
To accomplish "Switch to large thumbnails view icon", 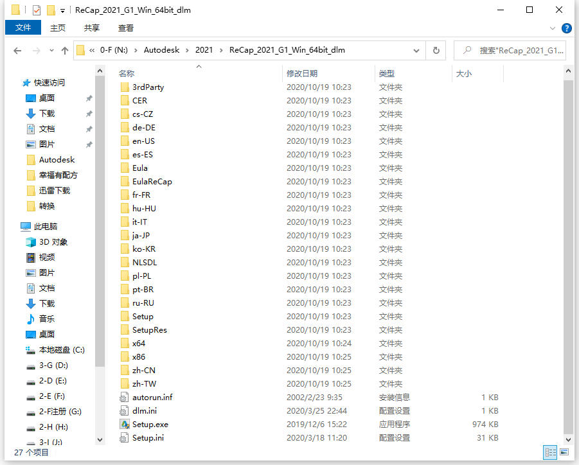I will (x=564, y=452).
